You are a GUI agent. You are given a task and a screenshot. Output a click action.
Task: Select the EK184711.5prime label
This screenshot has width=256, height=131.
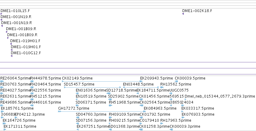[x=153, y=90]
